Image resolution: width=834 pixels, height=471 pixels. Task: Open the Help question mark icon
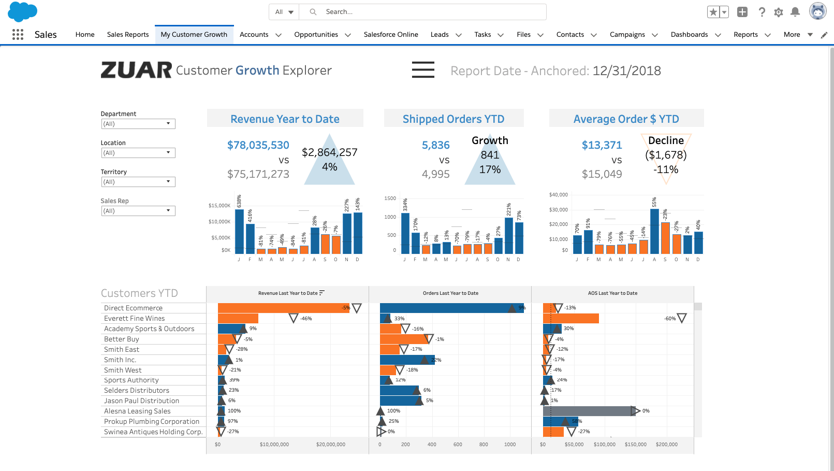pos(762,12)
